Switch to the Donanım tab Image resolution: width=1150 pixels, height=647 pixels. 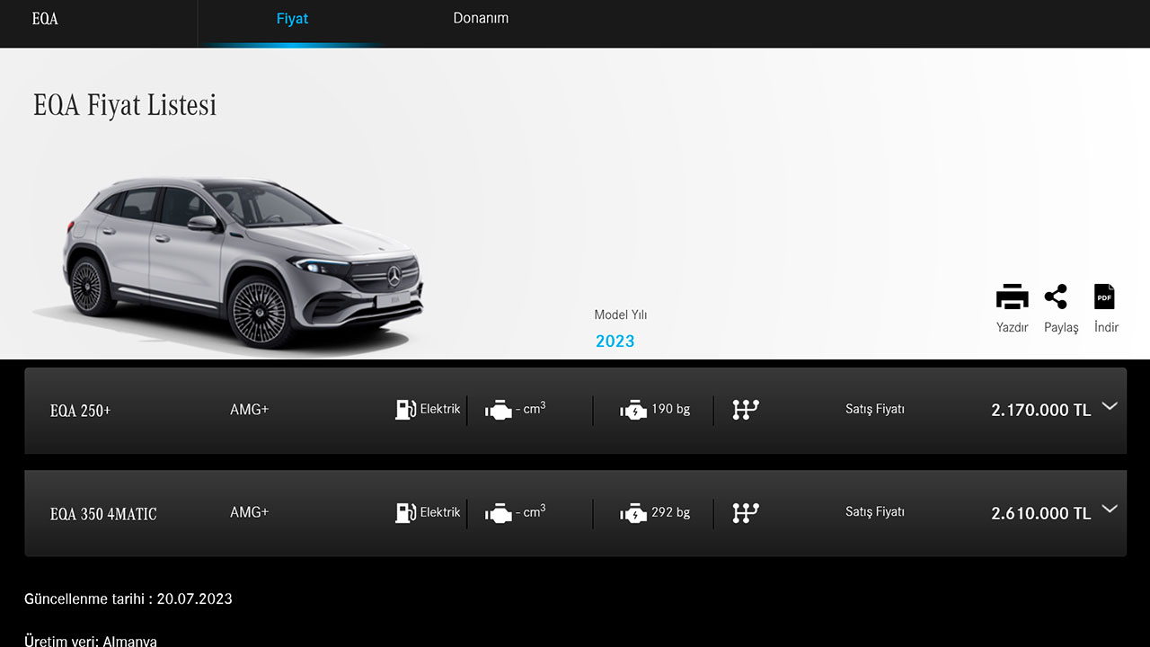(x=481, y=19)
